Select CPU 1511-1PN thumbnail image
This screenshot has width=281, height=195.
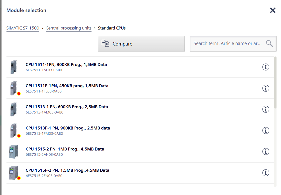click(13, 67)
